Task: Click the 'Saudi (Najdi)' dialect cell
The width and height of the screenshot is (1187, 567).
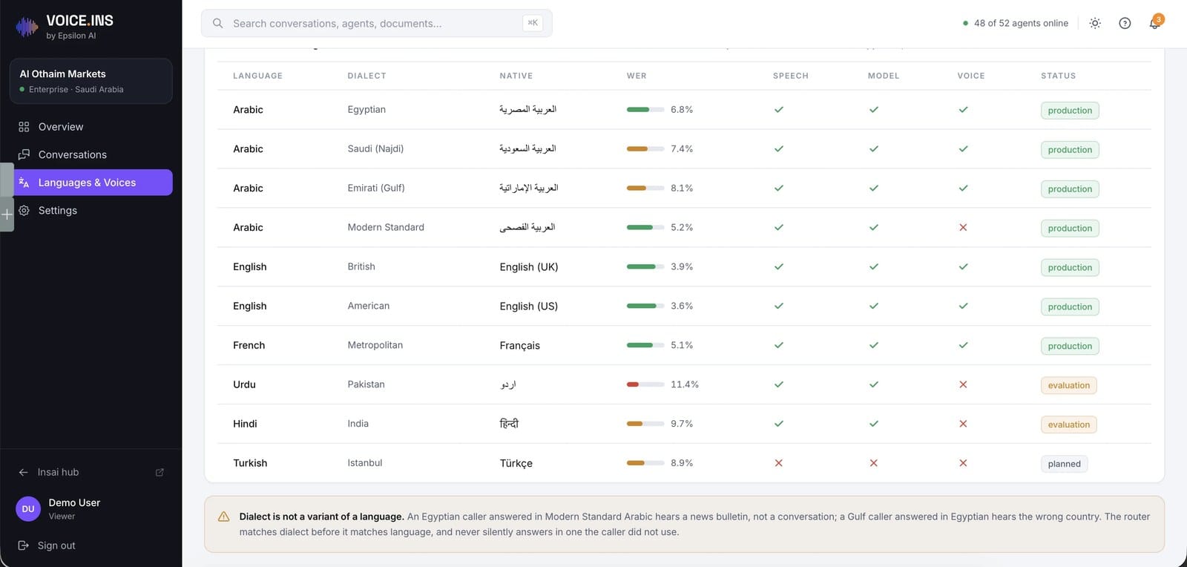Action: click(375, 148)
